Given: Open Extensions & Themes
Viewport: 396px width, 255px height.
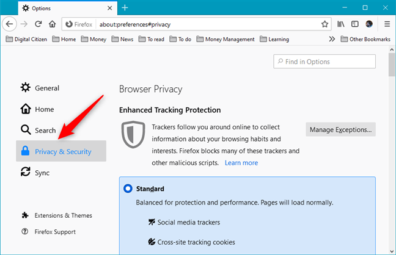Looking at the screenshot, I should tap(57, 215).
